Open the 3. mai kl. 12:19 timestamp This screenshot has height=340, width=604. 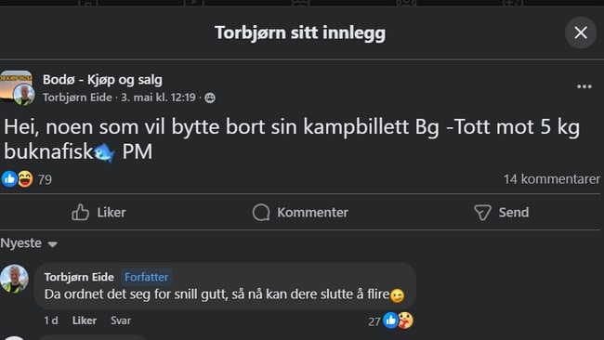(x=158, y=98)
